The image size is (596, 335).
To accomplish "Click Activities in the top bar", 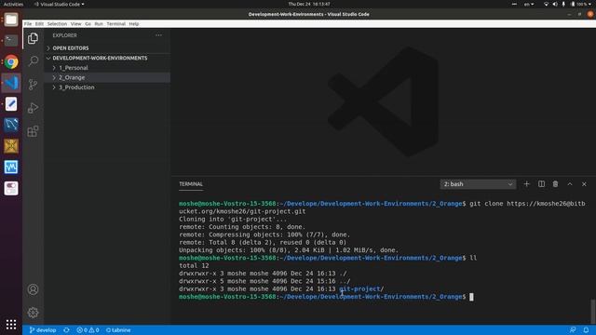I will pyautogui.click(x=13, y=4).
